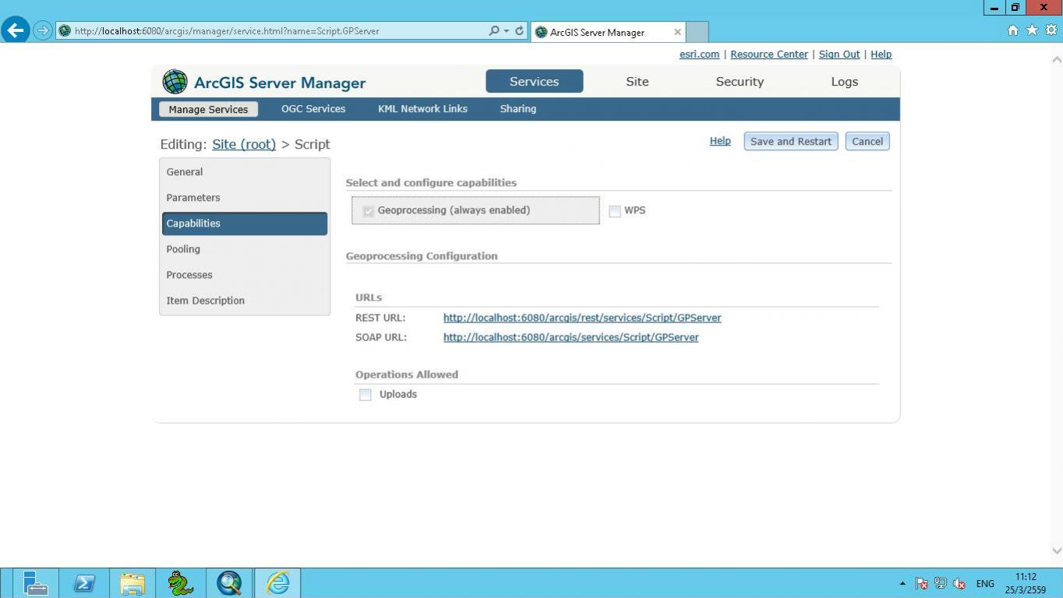This screenshot has height=598, width=1063.
Task: Open the OGC Services subtab
Action: click(313, 109)
